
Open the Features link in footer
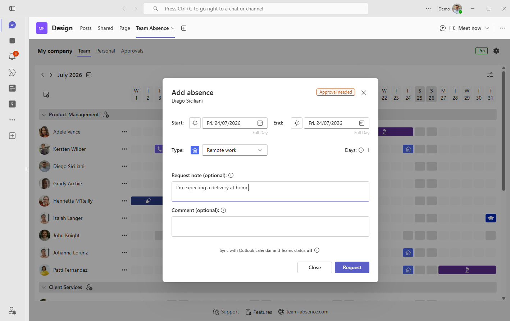(x=259, y=312)
